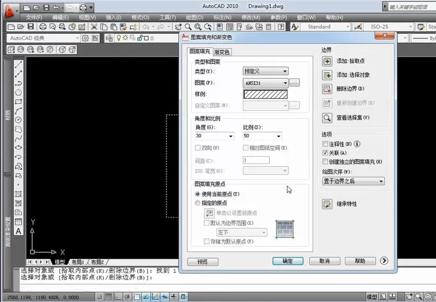Select the Construction Line tool

(x=18, y=74)
